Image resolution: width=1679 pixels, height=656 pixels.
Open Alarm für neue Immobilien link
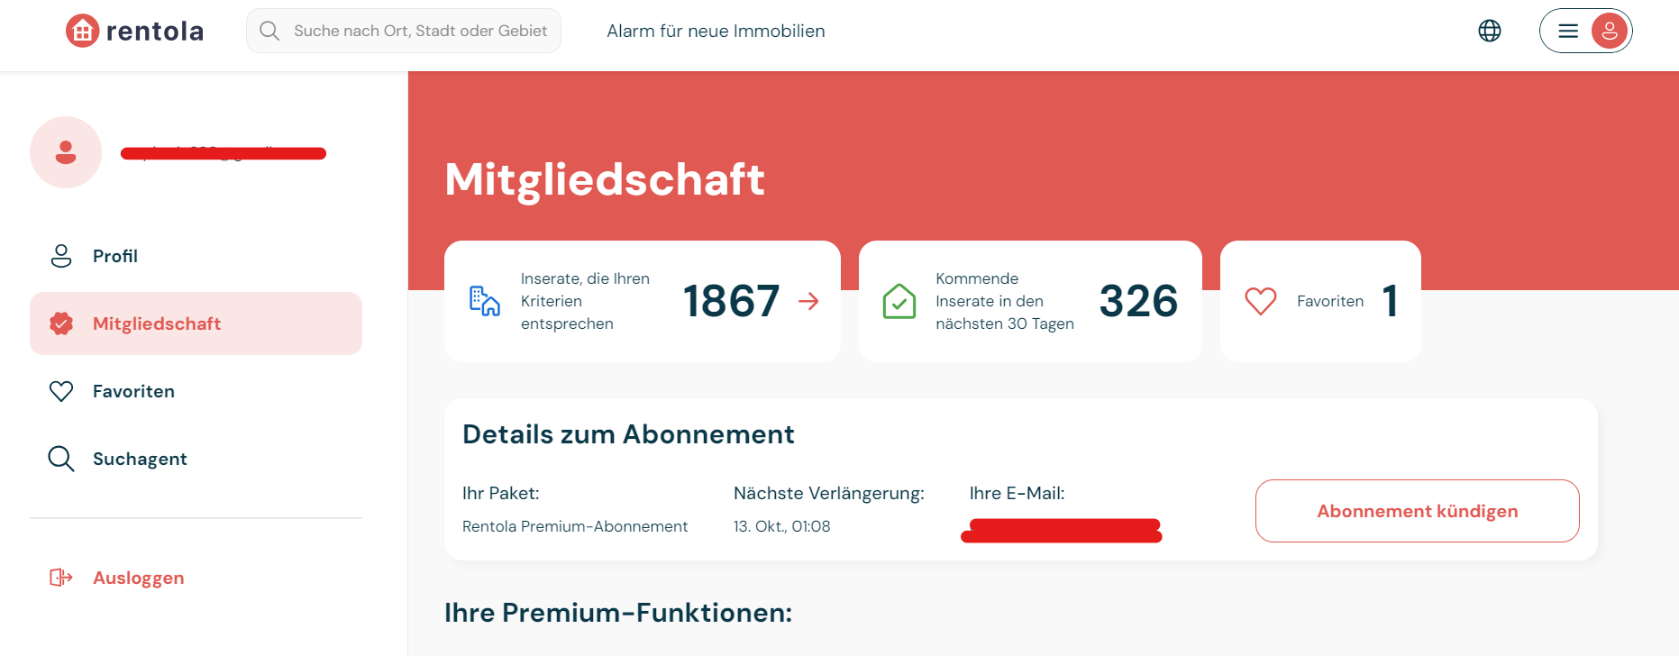pos(716,31)
